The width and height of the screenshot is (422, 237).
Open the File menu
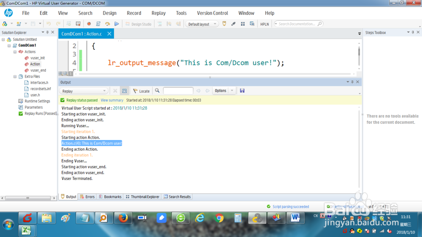[26, 13]
